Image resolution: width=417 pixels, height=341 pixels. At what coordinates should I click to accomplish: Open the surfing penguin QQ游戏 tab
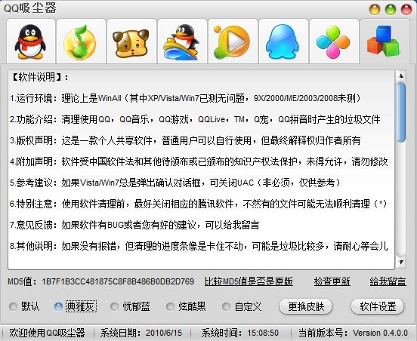pyautogui.click(x=182, y=41)
